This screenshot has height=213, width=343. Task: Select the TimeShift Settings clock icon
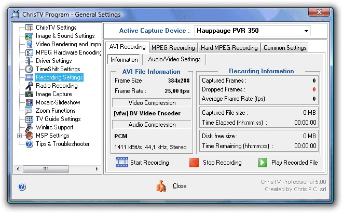(29, 69)
